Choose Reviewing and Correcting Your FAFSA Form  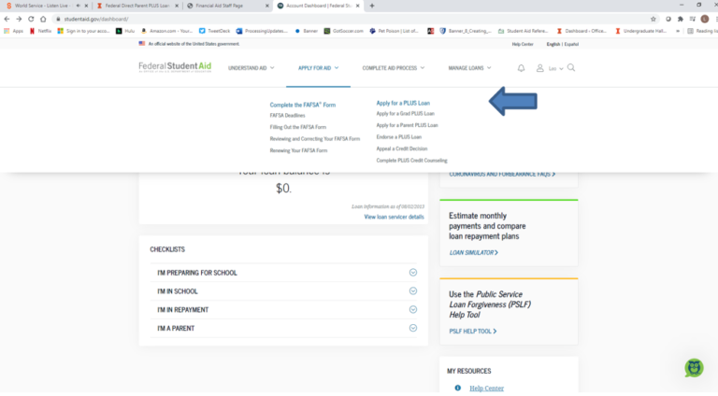click(x=314, y=139)
